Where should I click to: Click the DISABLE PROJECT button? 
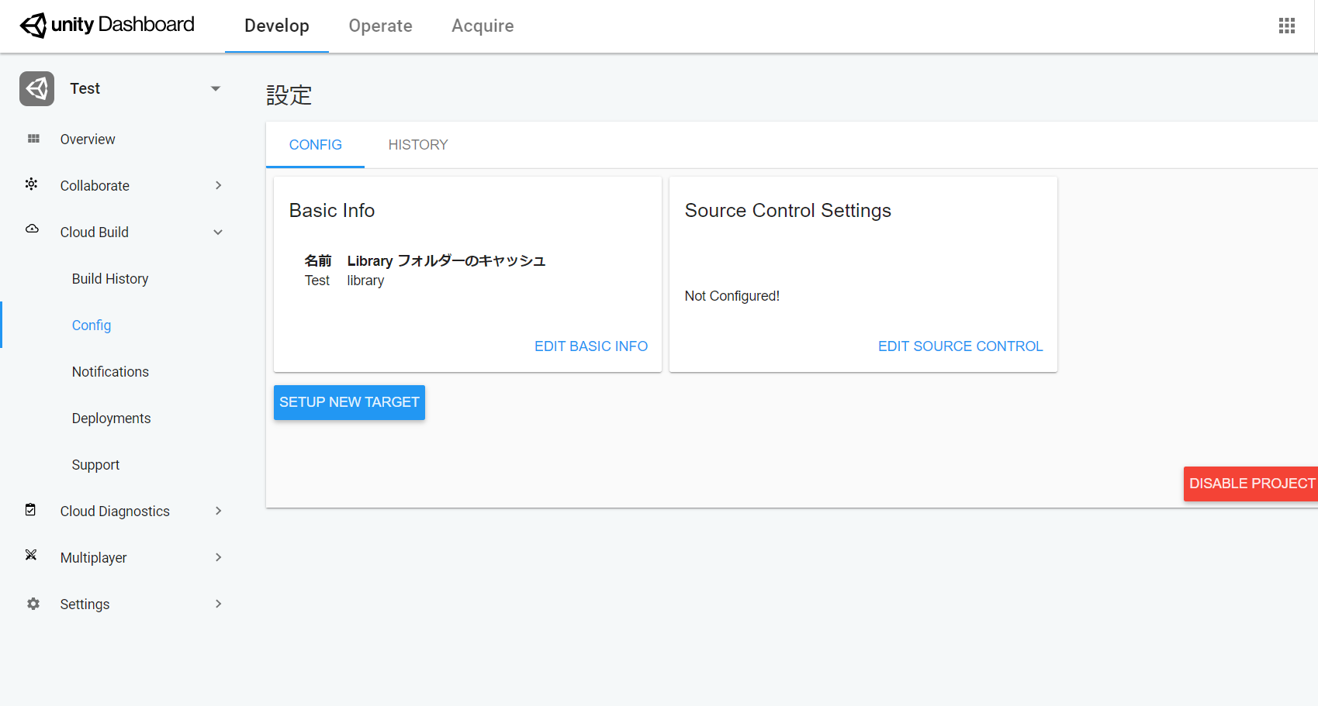click(1251, 484)
